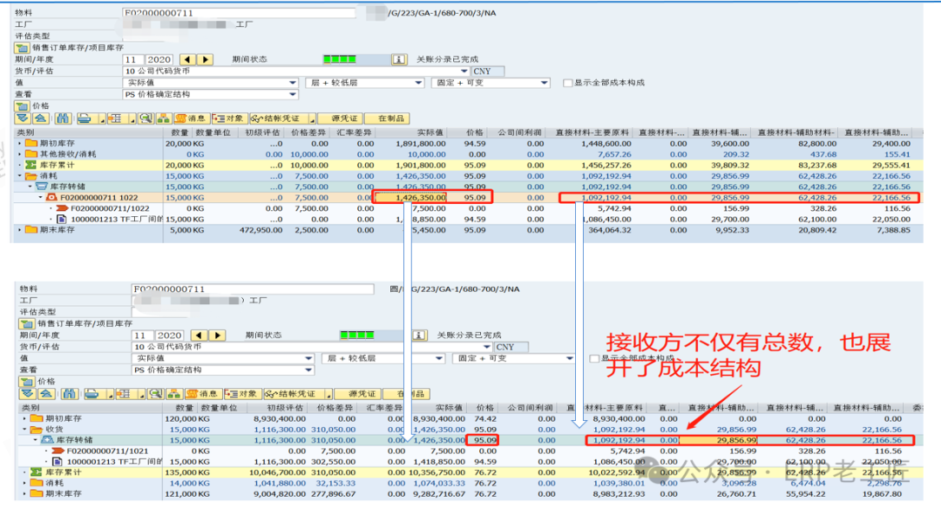Click binoculars find icon in upper toolbar
This screenshot has width=941, height=509.
(x=61, y=119)
